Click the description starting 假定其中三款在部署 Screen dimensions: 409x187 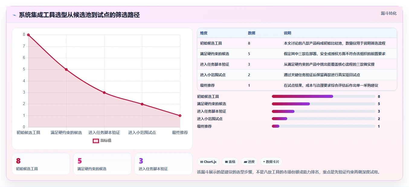coord(335,54)
